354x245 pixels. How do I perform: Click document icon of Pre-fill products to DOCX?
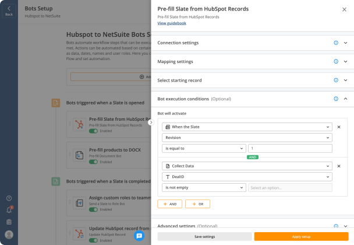click(79, 155)
